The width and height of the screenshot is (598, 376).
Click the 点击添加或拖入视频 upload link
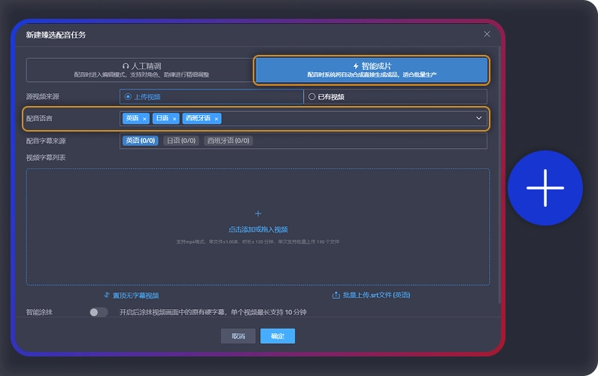tap(258, 229)
